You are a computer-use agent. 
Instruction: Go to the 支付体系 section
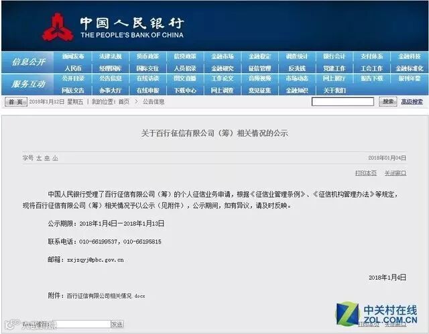[371, 56]
